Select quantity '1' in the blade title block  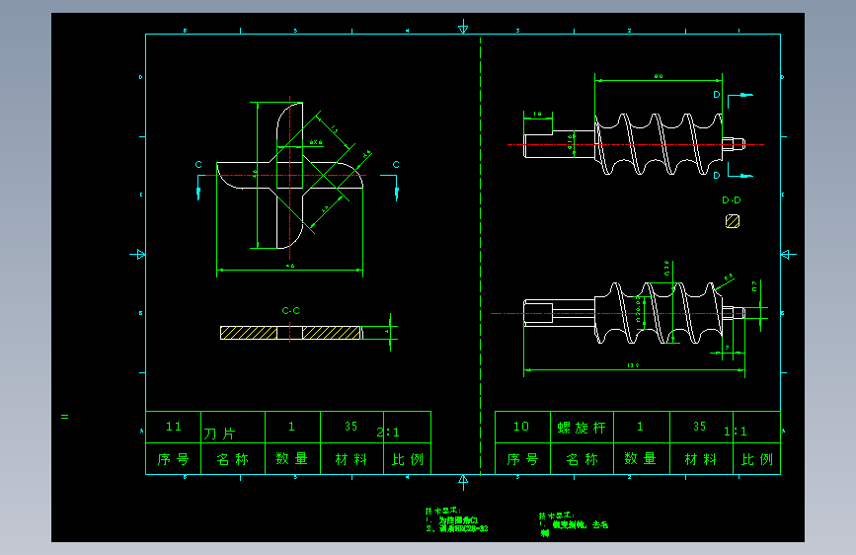click(291, 427)
